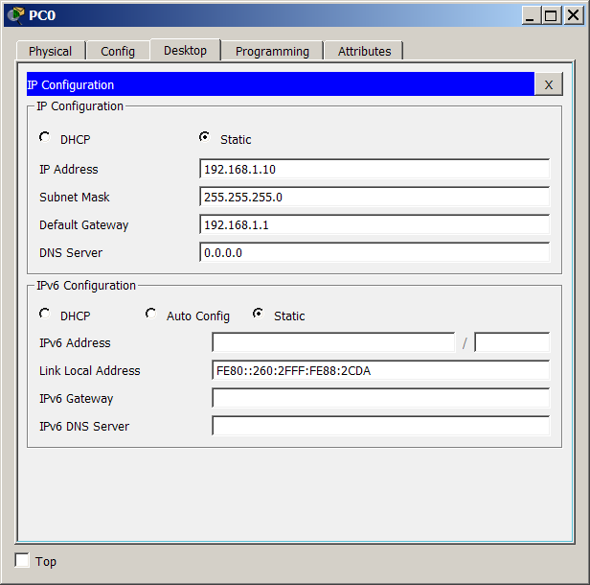The width and height of the screenshot is (590, 585).
Task: Open the Config tab
Action: pyautogui.click(x=118, y=51)
